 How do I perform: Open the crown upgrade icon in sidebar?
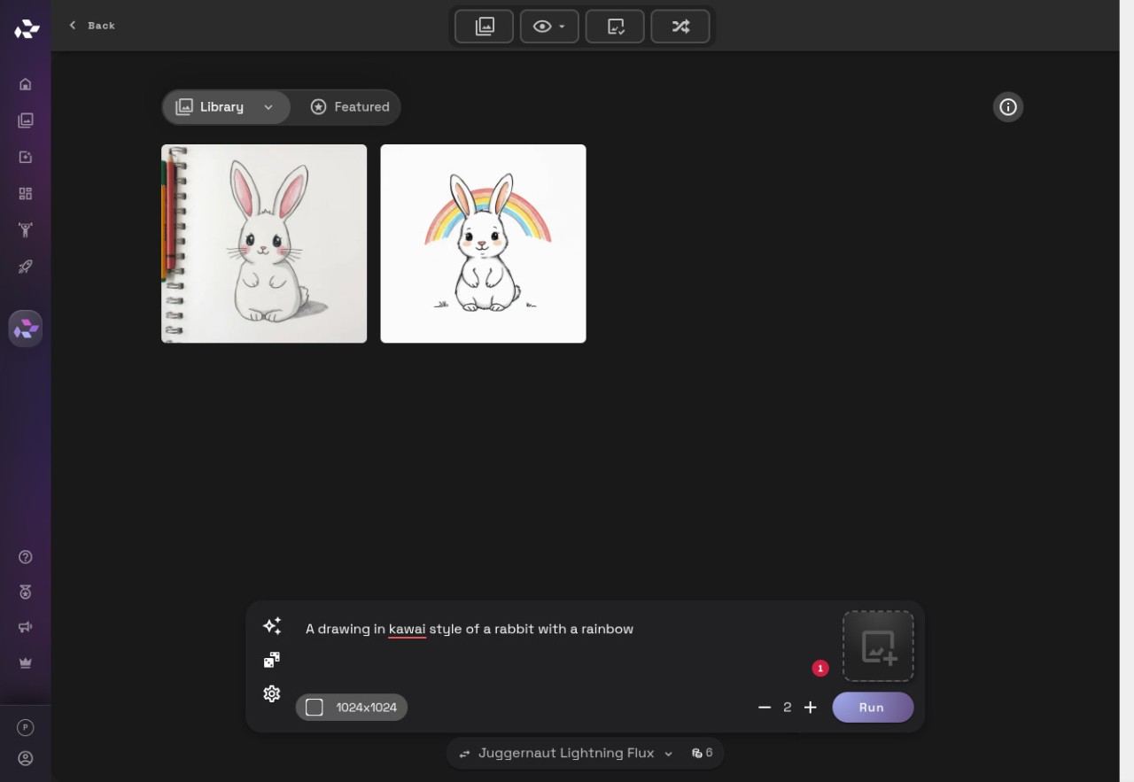tap(26, 662)
